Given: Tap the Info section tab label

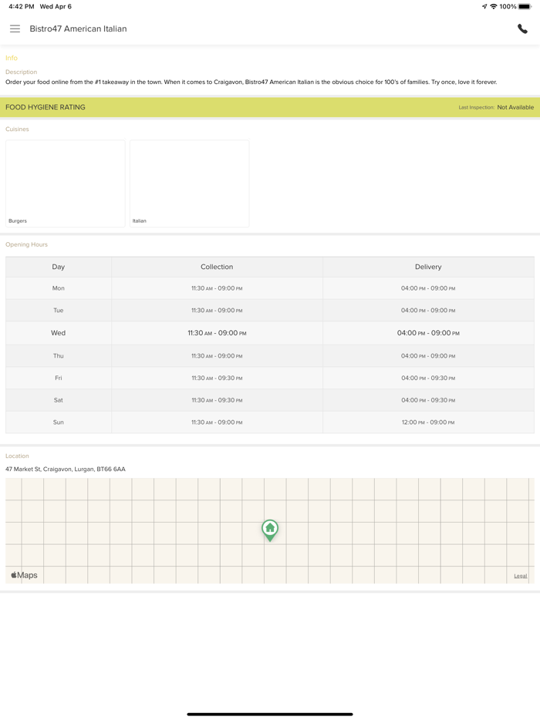Looking at the screenshot, I should [12, 58].
